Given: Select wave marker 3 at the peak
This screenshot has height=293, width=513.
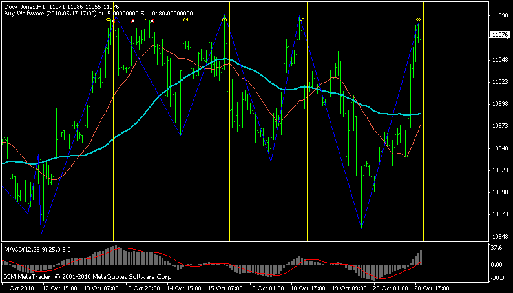Looking at the screenshot, I should coord(225,20).
